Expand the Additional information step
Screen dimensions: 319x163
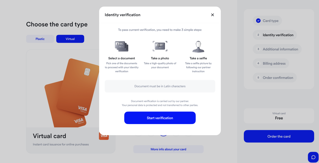point(277,49)
